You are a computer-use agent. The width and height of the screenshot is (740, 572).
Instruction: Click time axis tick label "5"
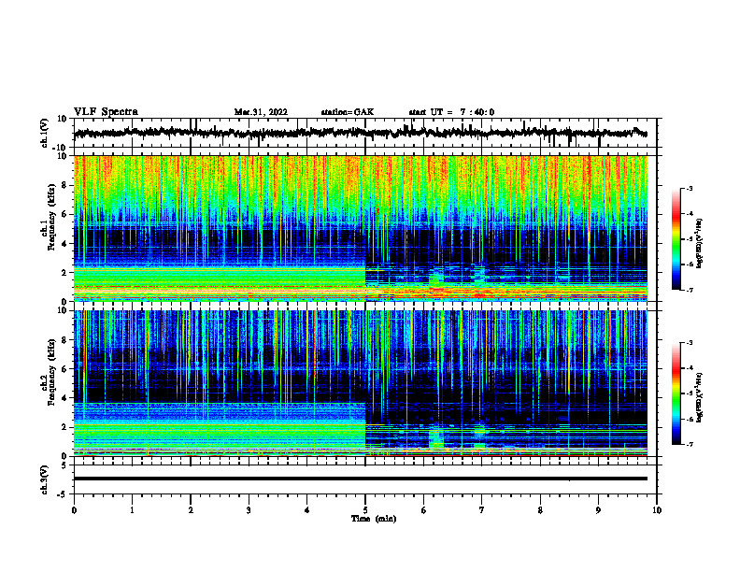[x=365, y=510]
